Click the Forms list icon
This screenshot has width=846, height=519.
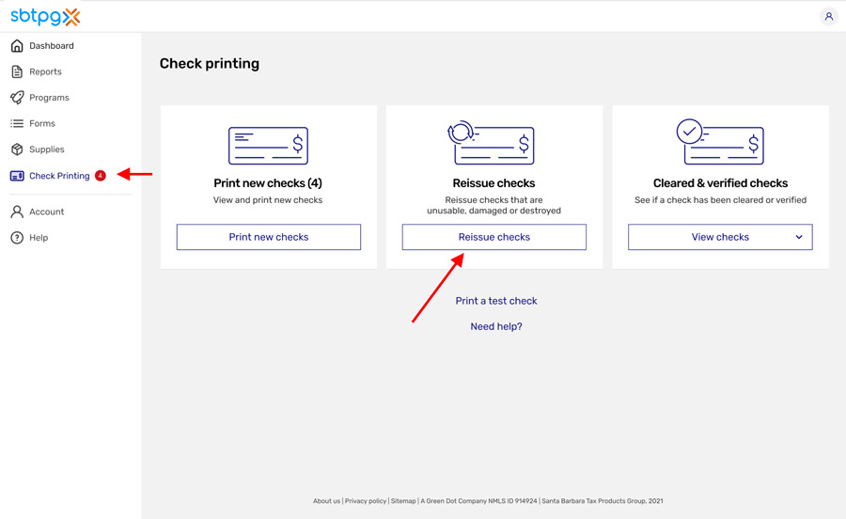pyautogui.click(x=17, y=123)
